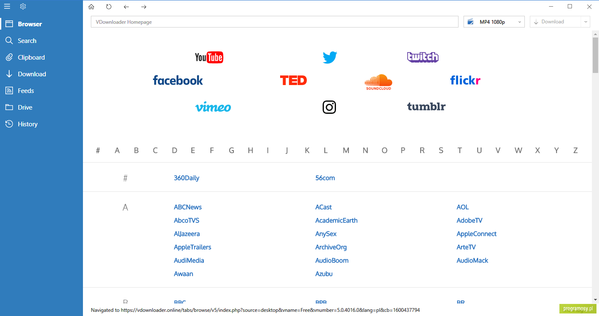The width and height of the screenshot is (599, 316).
Task: Open the 360Daily link
Action: (186, 178)
